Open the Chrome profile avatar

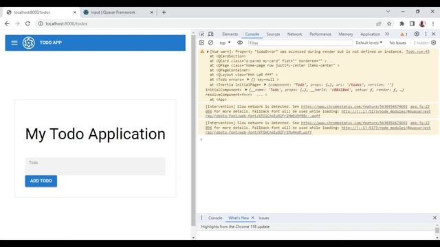[422, 24]
